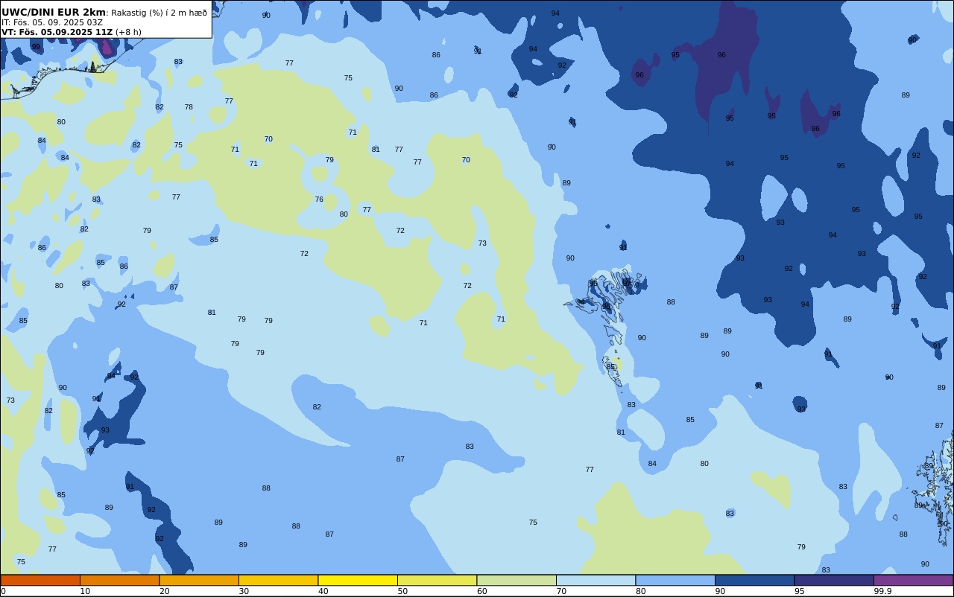Click the 'IT: Fös. 05. 09. 2025 03Z' line
The width and height of the screenshot is (954, 597).
pos(52,22)
